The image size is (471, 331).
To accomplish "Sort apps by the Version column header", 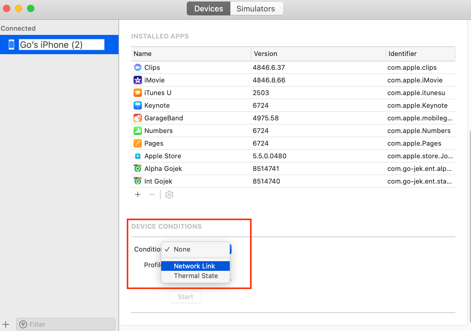I will (319, 54).
